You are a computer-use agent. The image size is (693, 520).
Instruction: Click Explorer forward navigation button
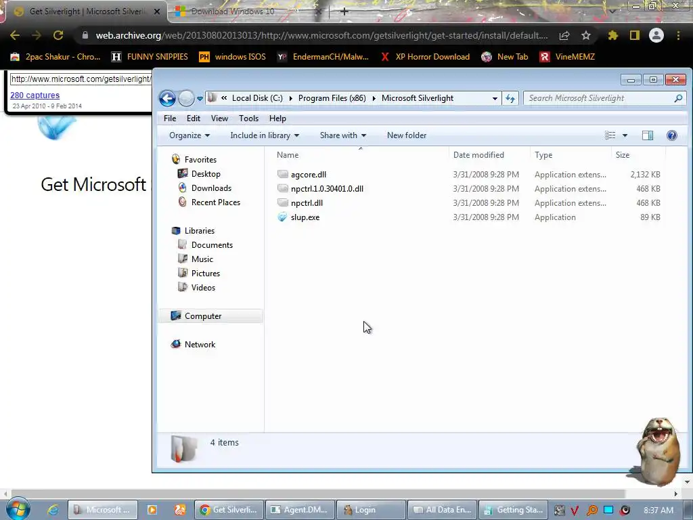tap(186, 98)
